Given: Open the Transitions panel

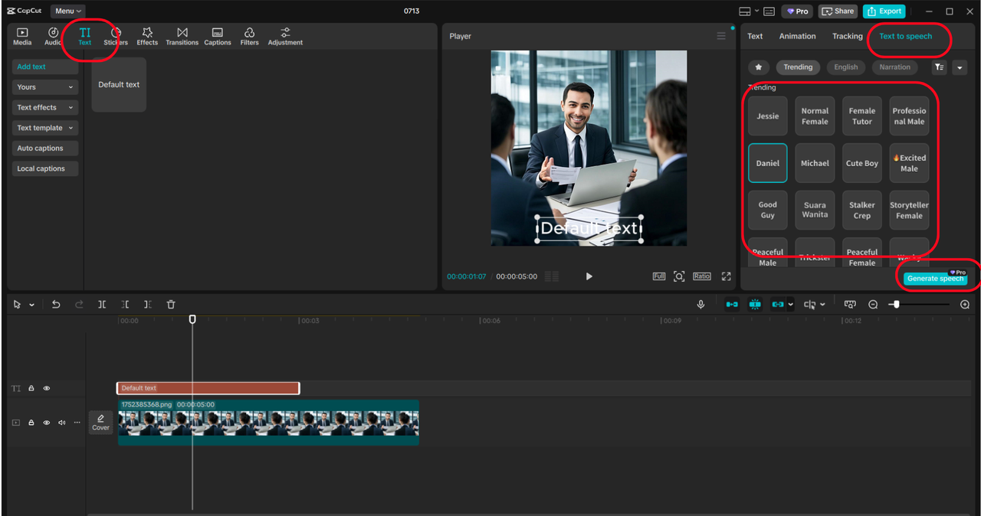Looking at the screenshot, I should (x=182, y=36).
